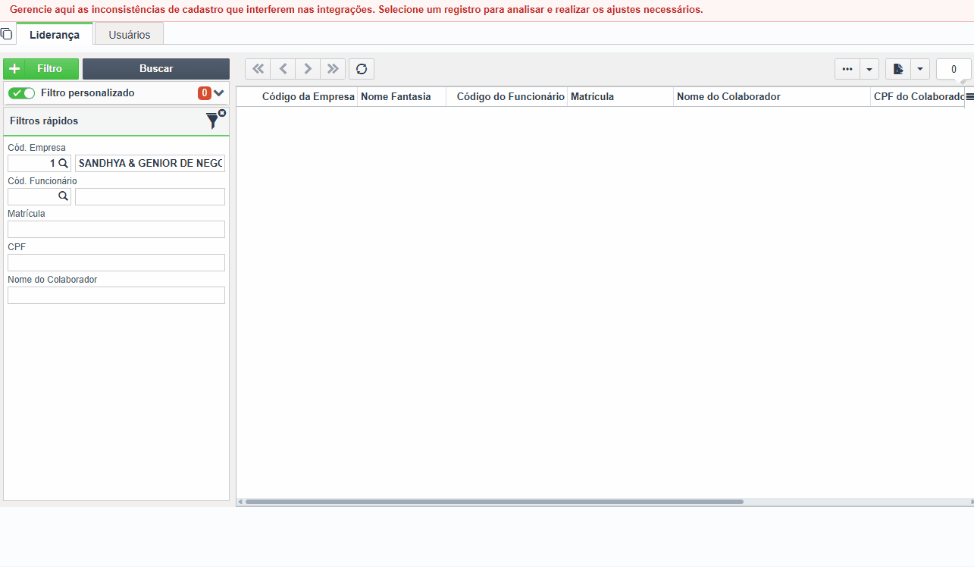Click company name field SANDHYA & GENIOR
This screenshot has height=567, width=974.
tap(150, 163)
